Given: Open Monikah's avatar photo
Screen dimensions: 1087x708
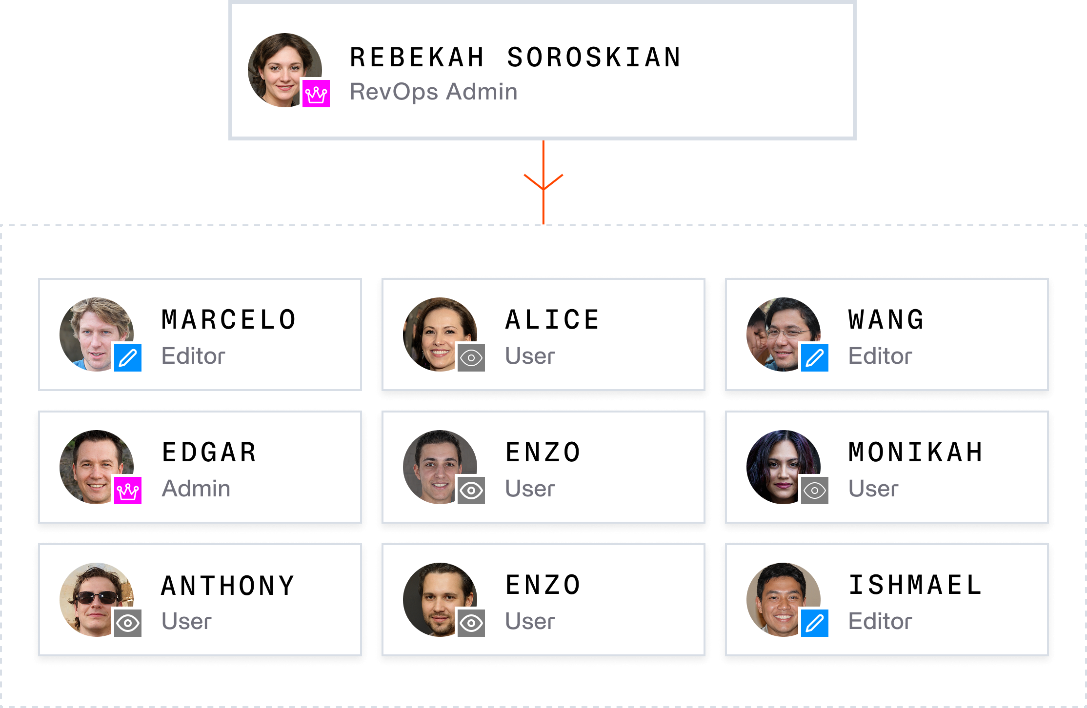Looking at the screenshot, I should (x=784, y=467).
